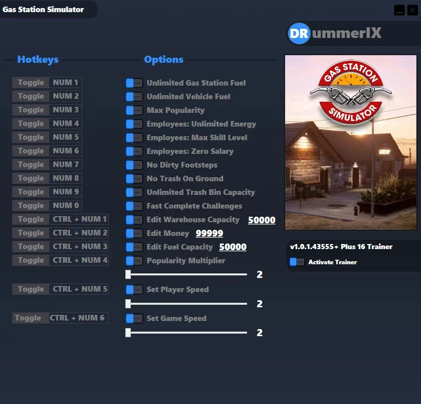Click Toggle button for CTRL + NUM 3
Screen dimensions: 421x404
pyautogui.click(x=31, y=247)
